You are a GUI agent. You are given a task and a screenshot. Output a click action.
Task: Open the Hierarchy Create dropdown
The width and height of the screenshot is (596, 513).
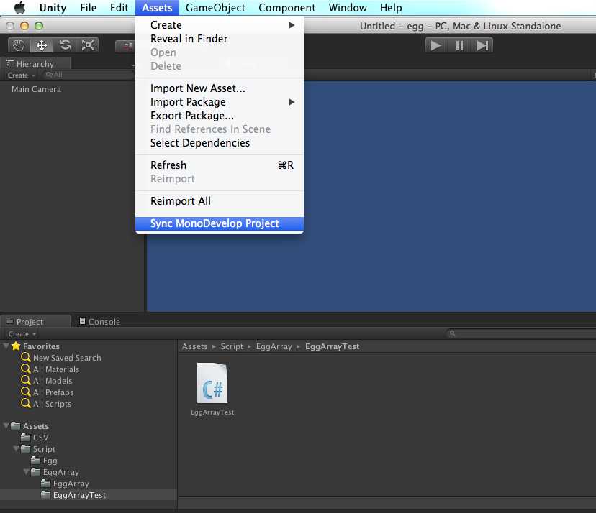click(21, 75)
